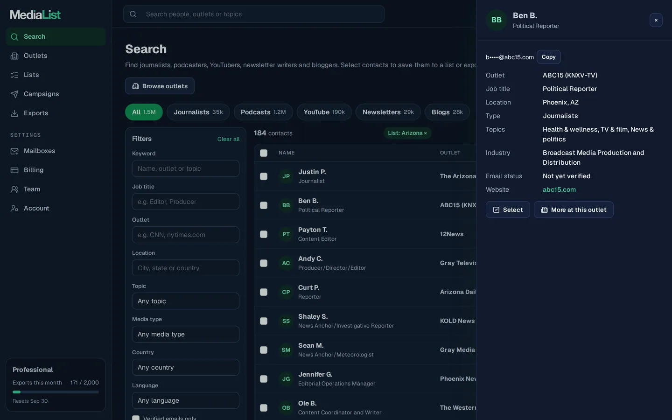Switch to the Blogs 28k tab
Viewport: 672px width, 420px height.
pyautogui.click(x=447, y=112)
